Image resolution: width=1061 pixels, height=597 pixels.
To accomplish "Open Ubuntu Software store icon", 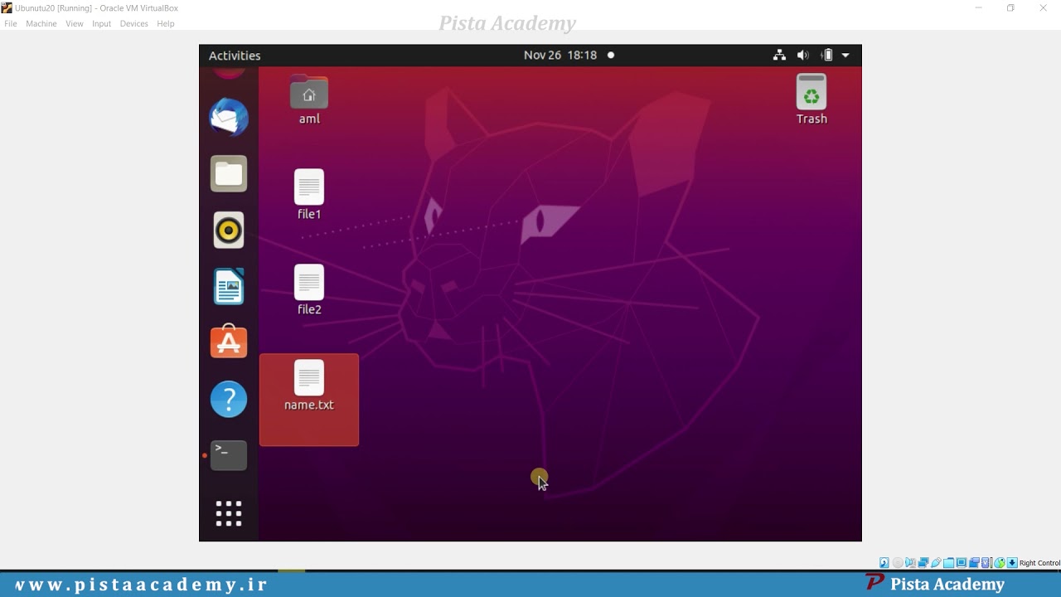I will [229, 342].
